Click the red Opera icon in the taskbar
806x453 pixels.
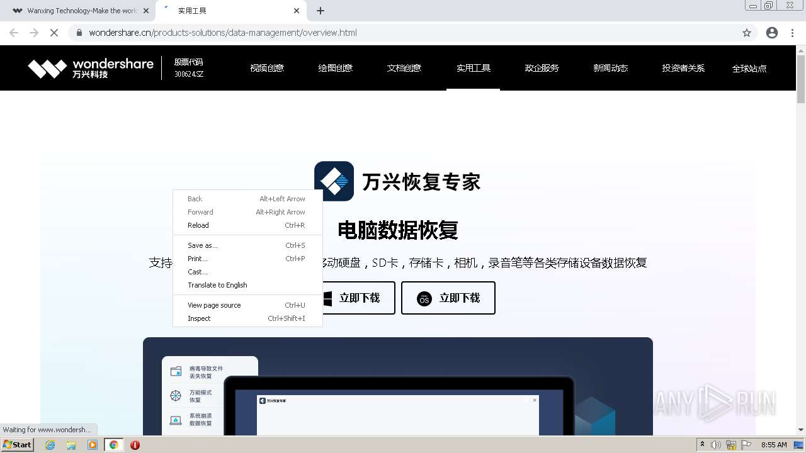(x=135, y=445)
